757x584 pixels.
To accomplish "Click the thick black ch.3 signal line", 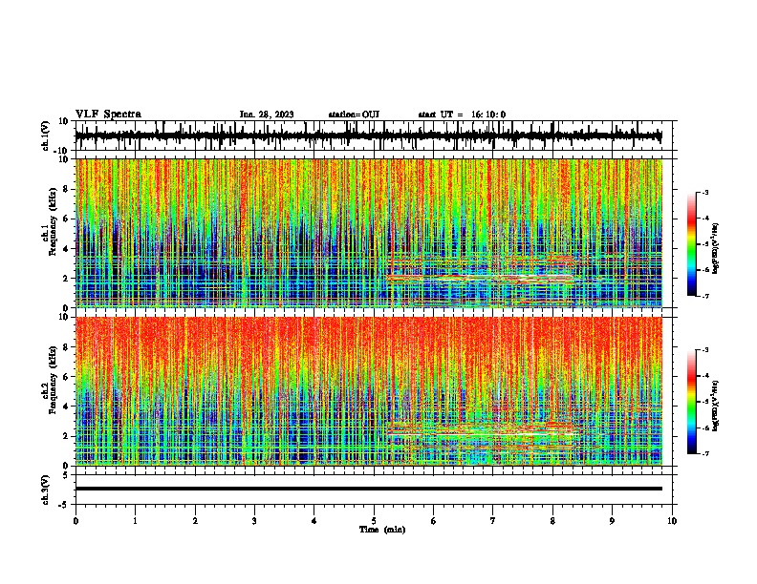I will click(368, 489).
